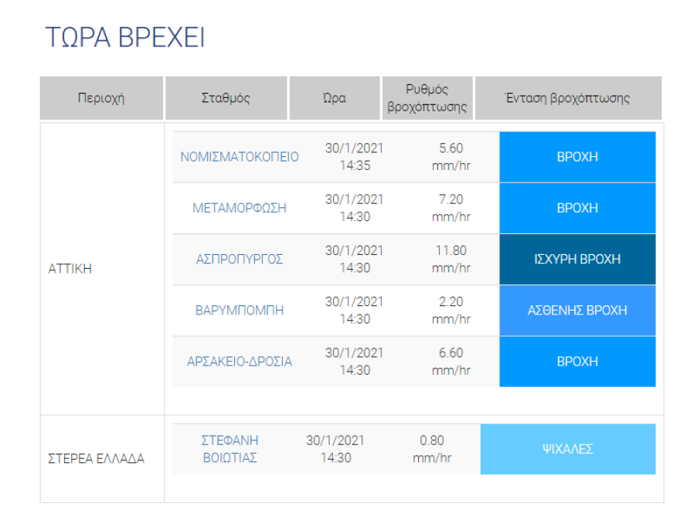Click the ΑΣΘΕΝΗΣ ΒΡΟΧΗ intensity cell
Screen dimensions: 680x510
point(577,310)
